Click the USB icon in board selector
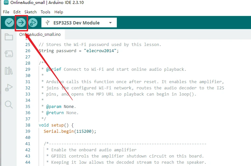Screen dimensions: 251x166 coord(48,23)
